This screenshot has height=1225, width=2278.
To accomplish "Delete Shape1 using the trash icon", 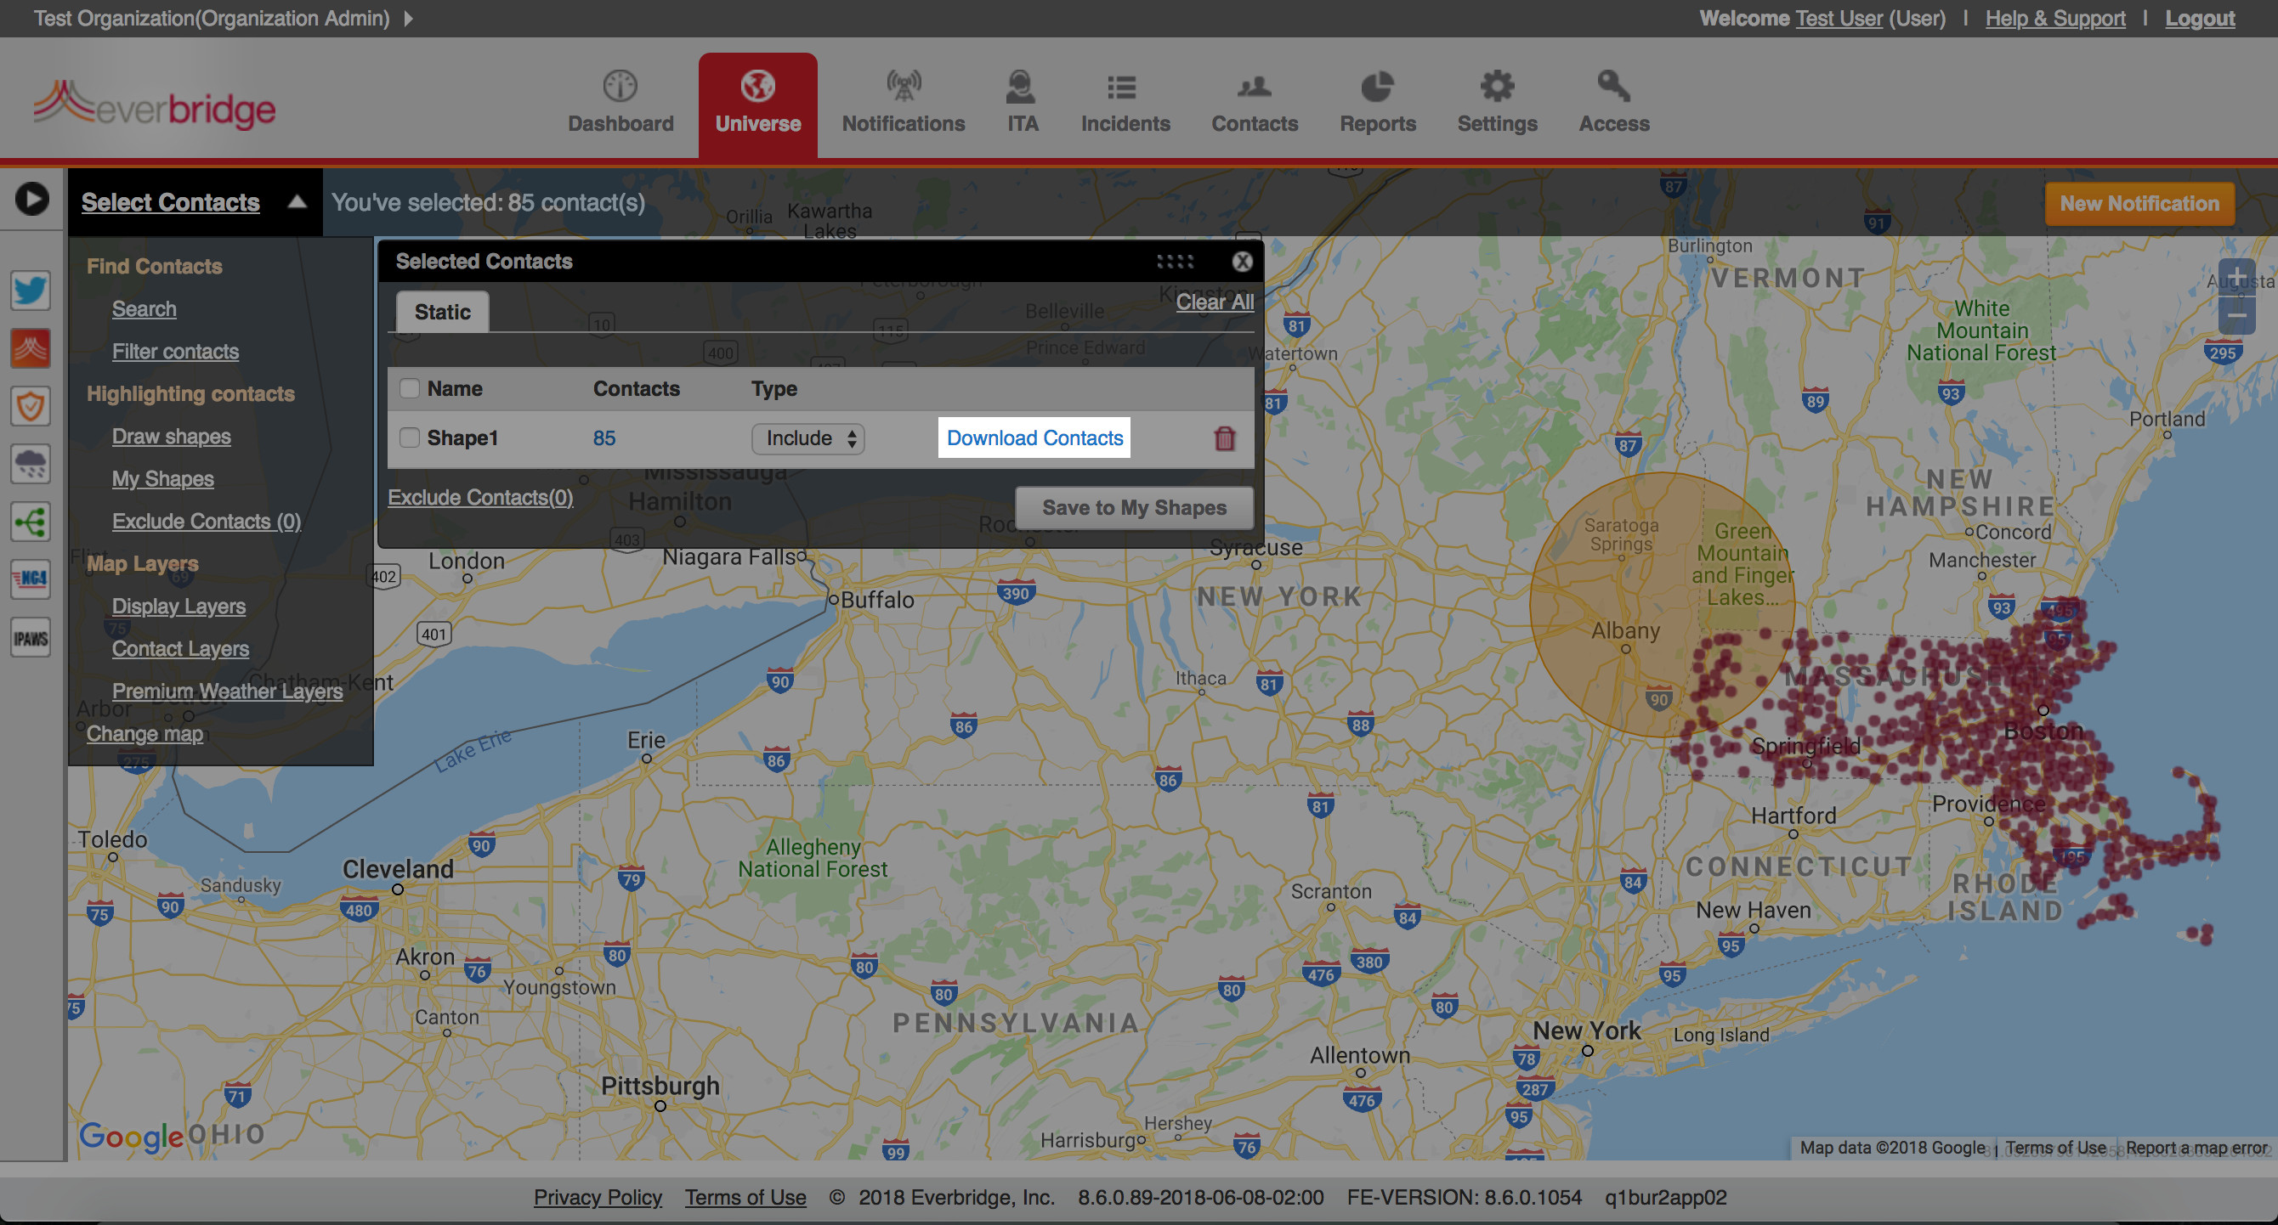I will click(1225, 438).
